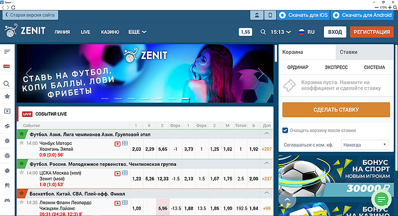This screenshot has width=398, height=216.
Task: Open the 15:13 time zone dropdown
Action: [x=281, y=32]
